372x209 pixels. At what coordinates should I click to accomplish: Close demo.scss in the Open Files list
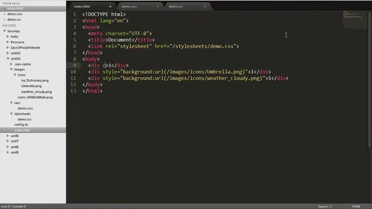[x=5, y=14]
